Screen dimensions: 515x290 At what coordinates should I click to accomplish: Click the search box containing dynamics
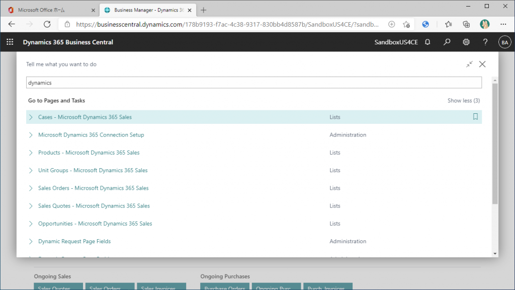pos(254,83)
